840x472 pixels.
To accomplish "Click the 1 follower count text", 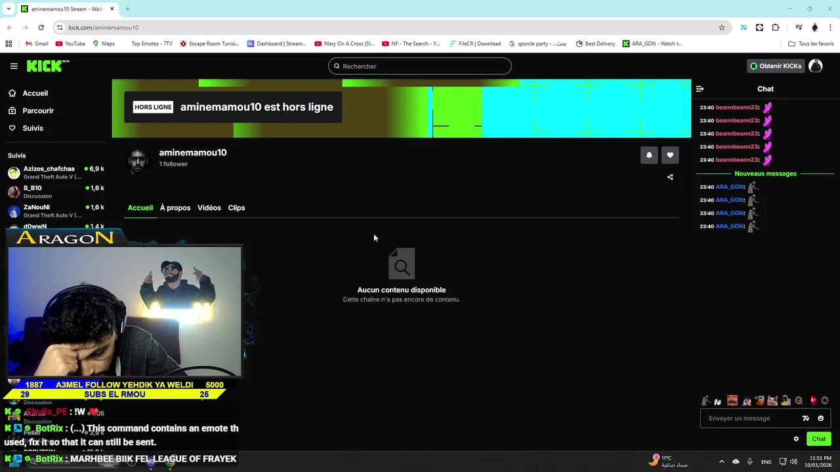I will pos(173,164).
